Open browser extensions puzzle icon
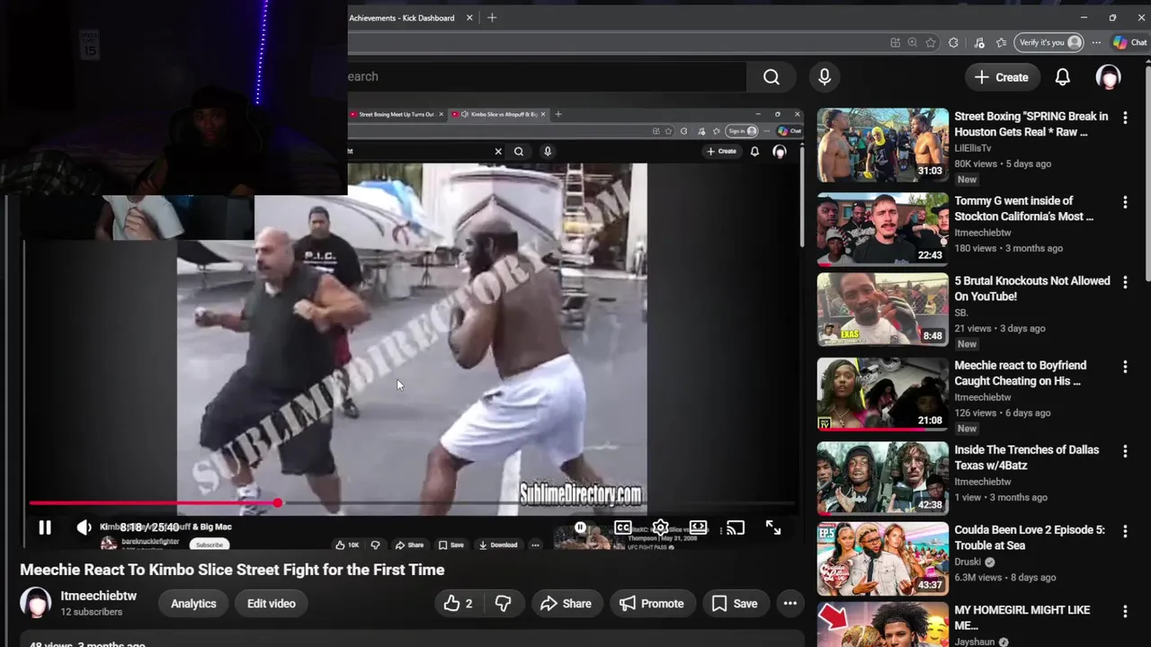 [954, 42]
